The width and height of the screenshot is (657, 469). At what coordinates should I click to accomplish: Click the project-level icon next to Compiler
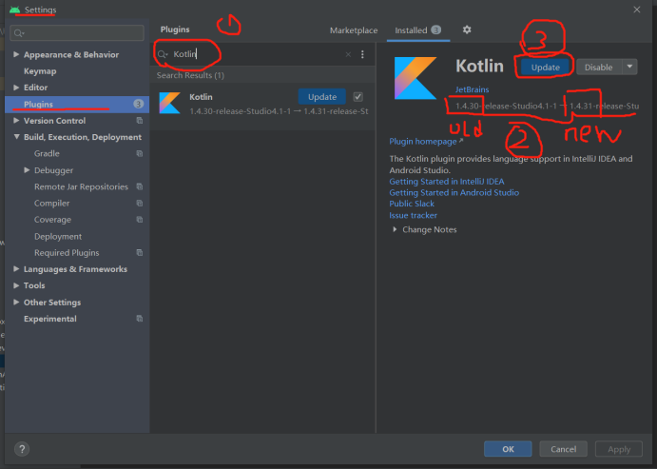(140, 204)
